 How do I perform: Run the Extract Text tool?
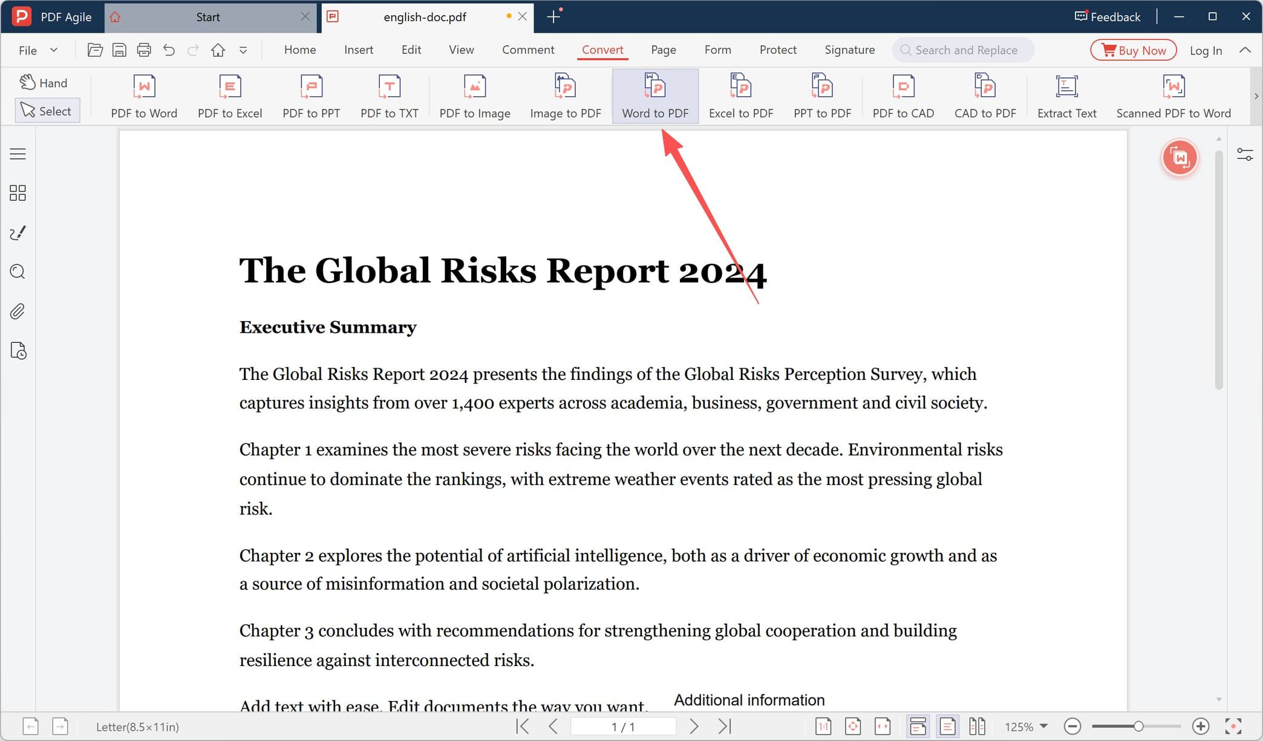tap(1066, 96)
